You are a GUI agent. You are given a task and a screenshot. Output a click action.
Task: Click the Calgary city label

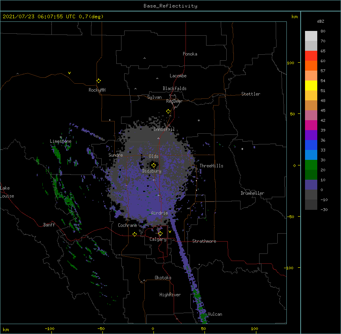click(158, 239)
